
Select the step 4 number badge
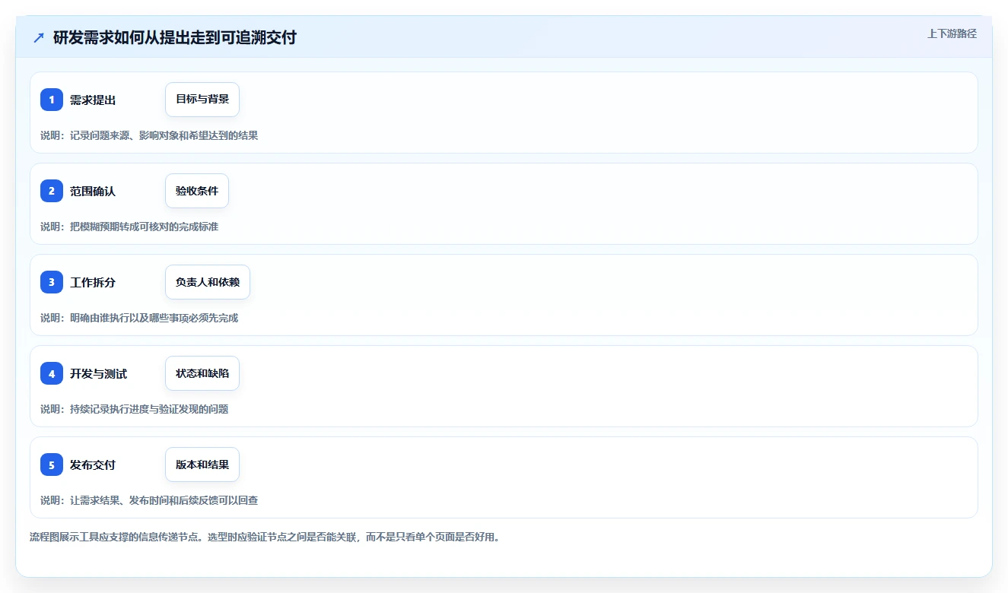pos(52,373)
